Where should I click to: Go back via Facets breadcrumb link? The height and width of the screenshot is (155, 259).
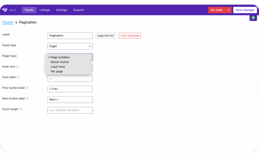coord(8,22)
